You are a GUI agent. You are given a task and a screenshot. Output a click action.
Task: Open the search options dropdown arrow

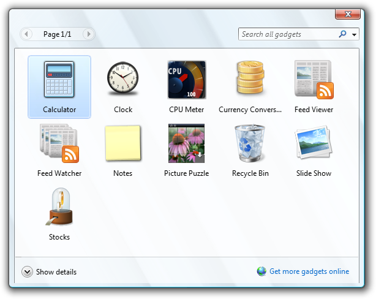click(354, 34)
